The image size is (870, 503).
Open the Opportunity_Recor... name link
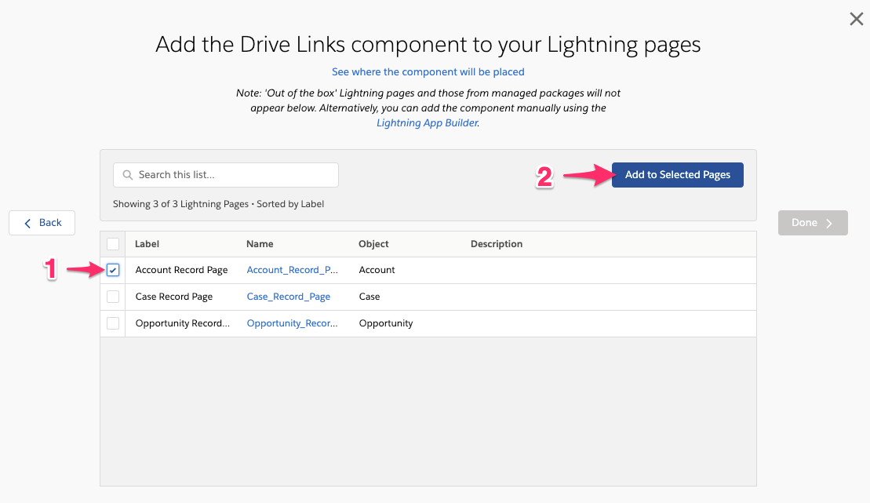point(292,323)
